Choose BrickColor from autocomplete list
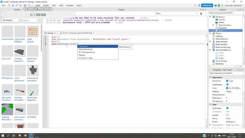The width and height of the screenshot is (245, 138). click(98, 49)
